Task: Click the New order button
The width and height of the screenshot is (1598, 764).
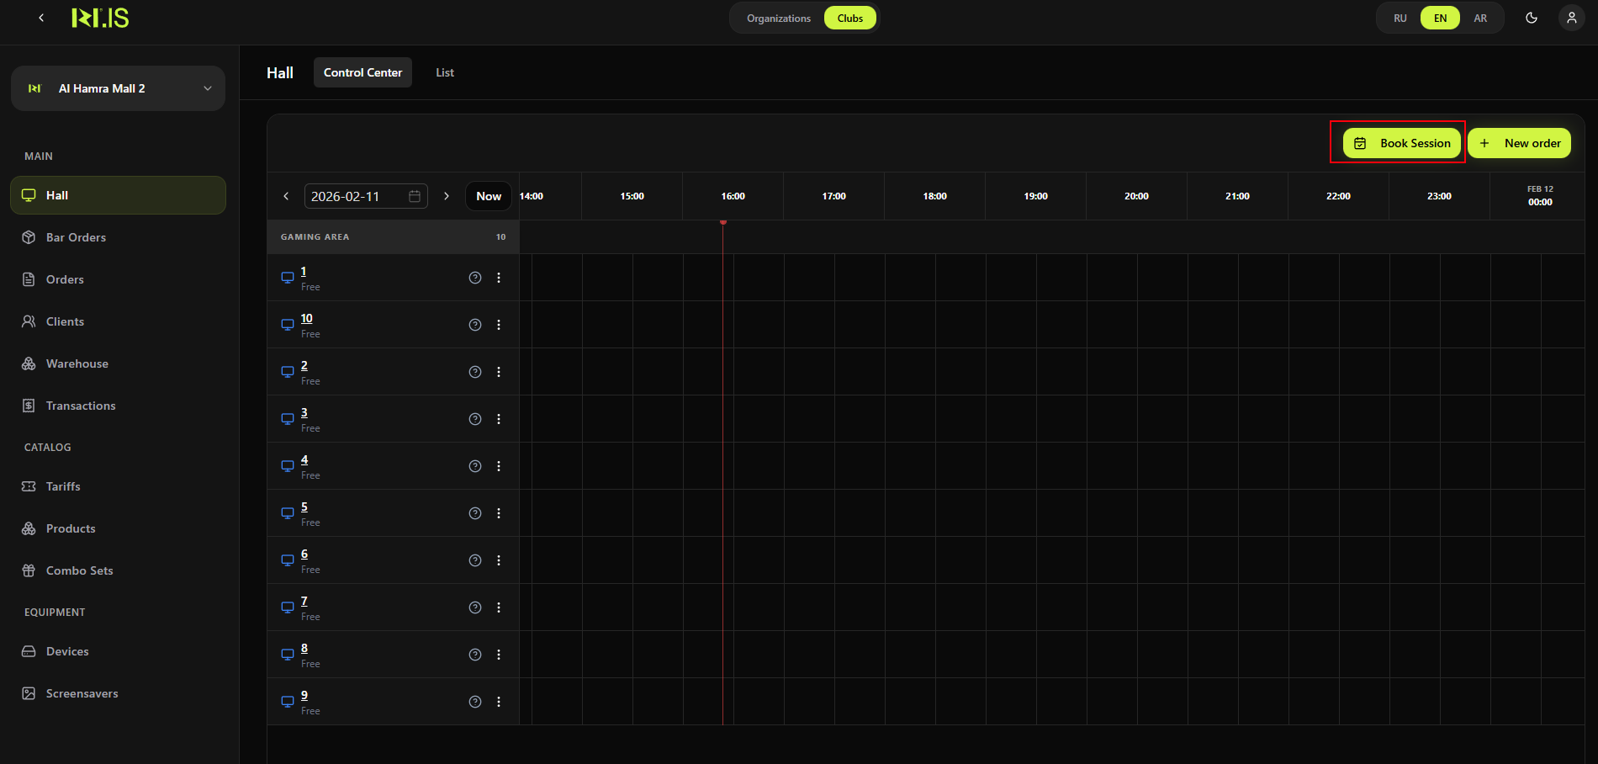Action: click(x=1520, y=143)
